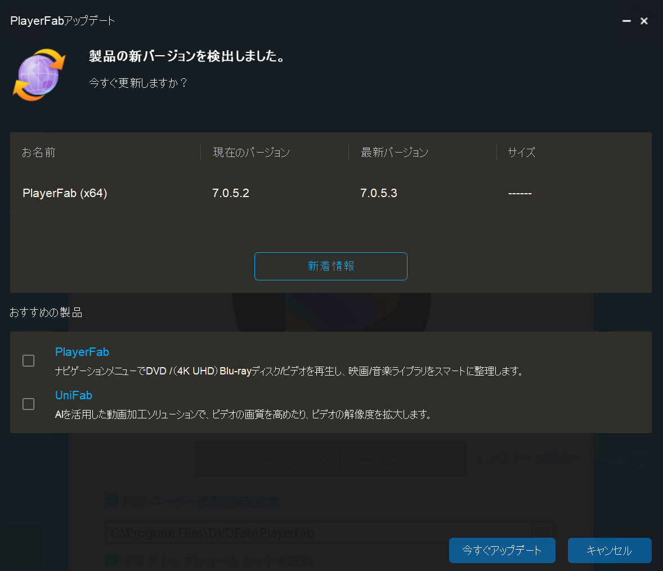Click the 最新バージョン column header

395,152
